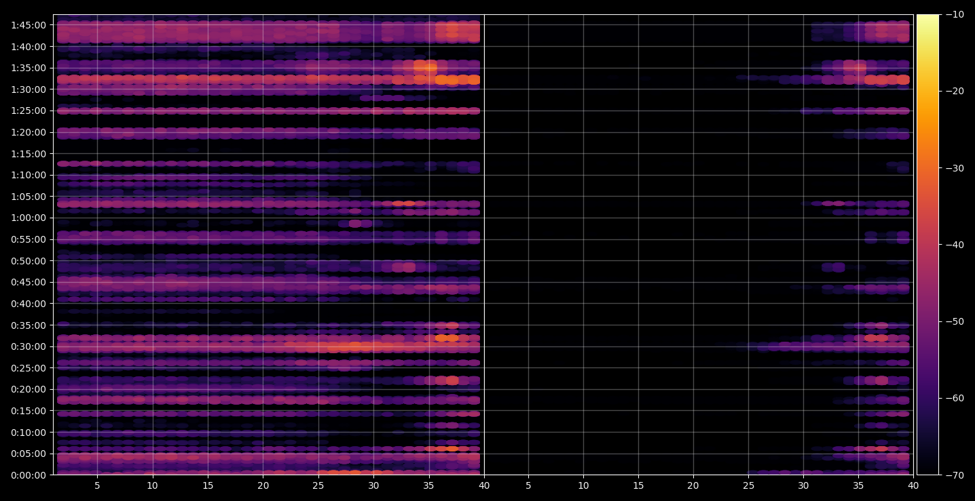Click the 0:10:00 y-axis tick label
This screenshot has height=501, width=975.
[29, 433]
